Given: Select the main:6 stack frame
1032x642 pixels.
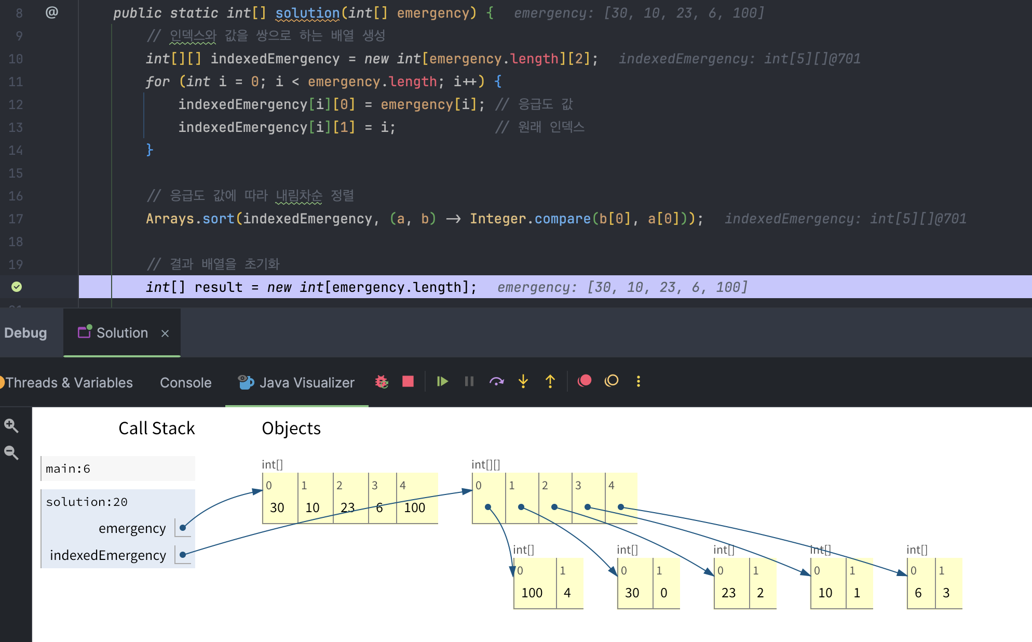Looking at the screenshot, I should tap(118, 469).
